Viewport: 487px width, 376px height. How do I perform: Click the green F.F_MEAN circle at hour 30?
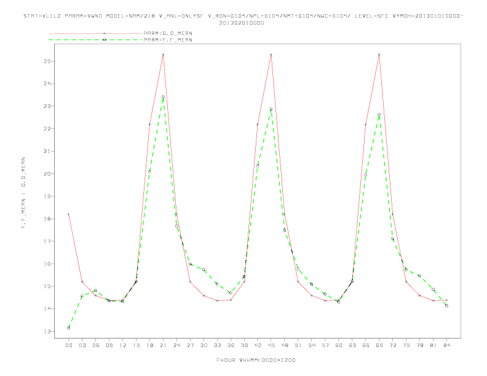[204, 270]
